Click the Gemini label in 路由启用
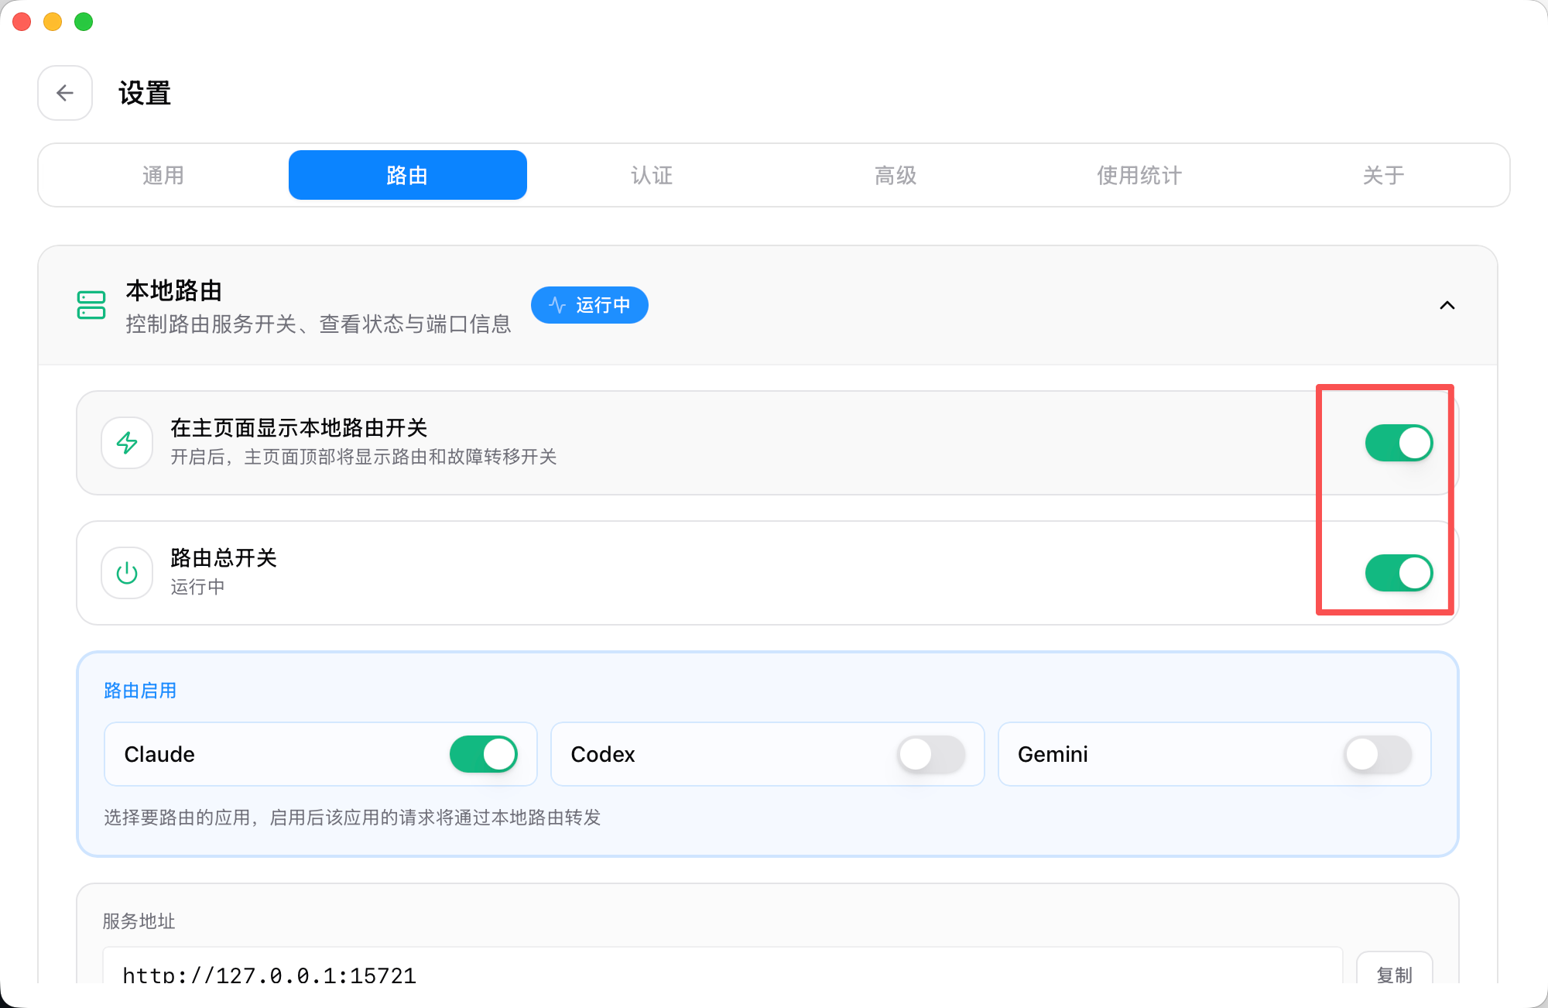The image size is (1548, 1008). [x=1053, y=754]
